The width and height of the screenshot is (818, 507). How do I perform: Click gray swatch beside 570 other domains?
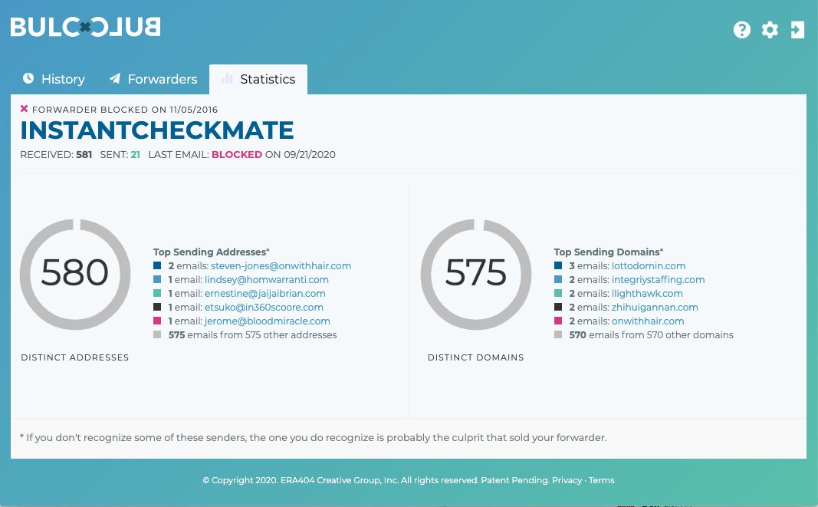tap(558, 334)
